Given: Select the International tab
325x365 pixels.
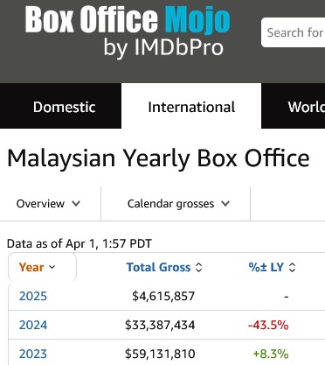Looking at the screenshot, I should (x=191, y=107).
